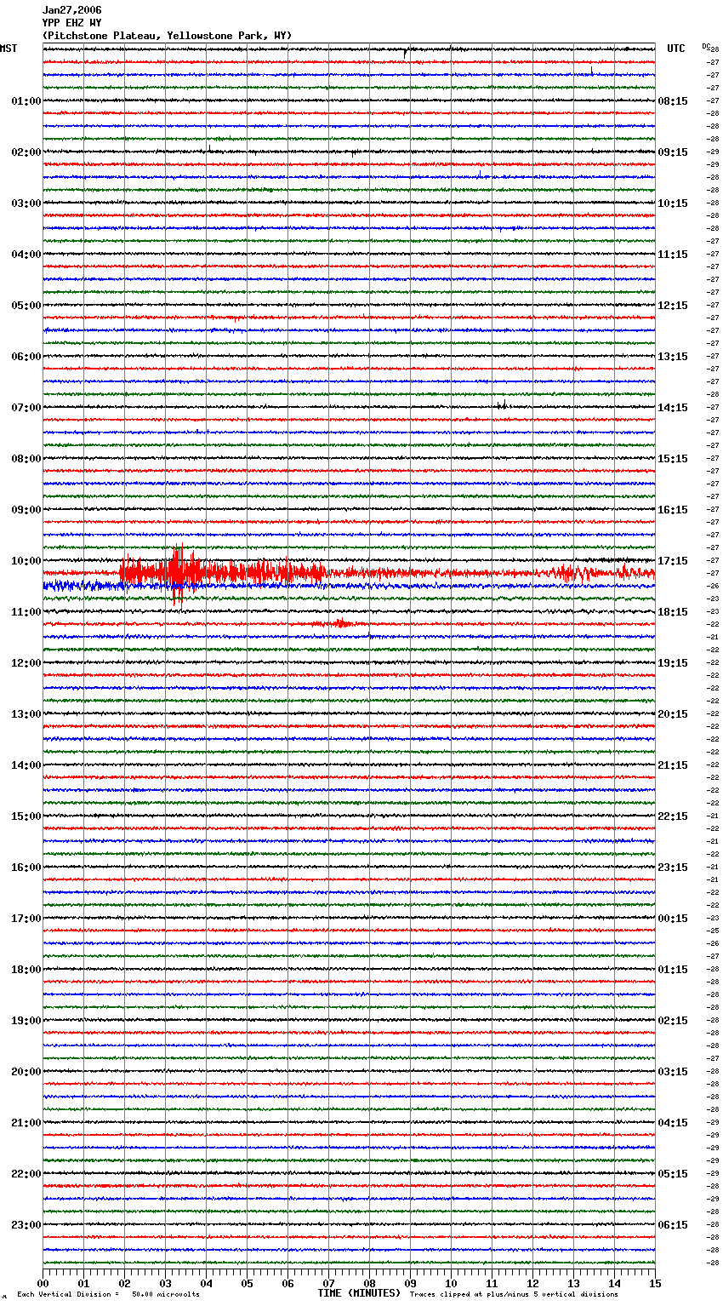Choose the 09:00 MST row label
This screenshot has height=1306, width=723.
click(26, 510)
